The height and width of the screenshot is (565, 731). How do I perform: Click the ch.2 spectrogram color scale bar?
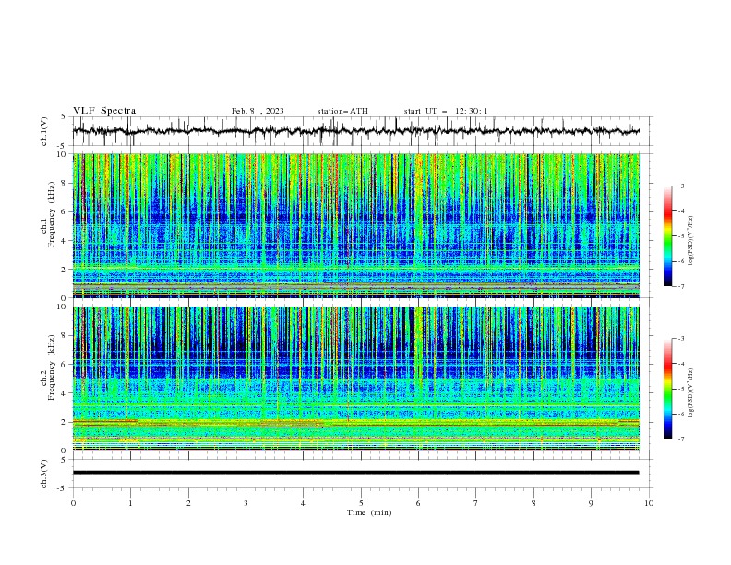pos(667,389)
